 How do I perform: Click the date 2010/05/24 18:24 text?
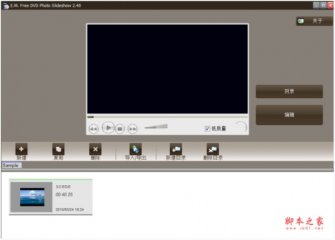click(70, 209)
